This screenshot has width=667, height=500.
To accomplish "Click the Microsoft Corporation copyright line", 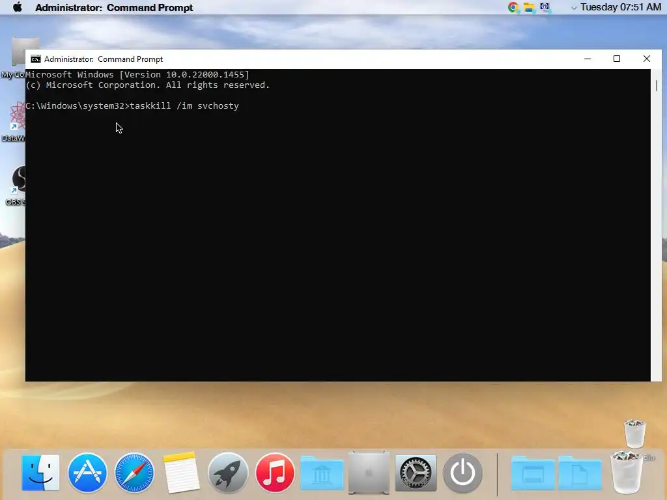I will [148, 85].
